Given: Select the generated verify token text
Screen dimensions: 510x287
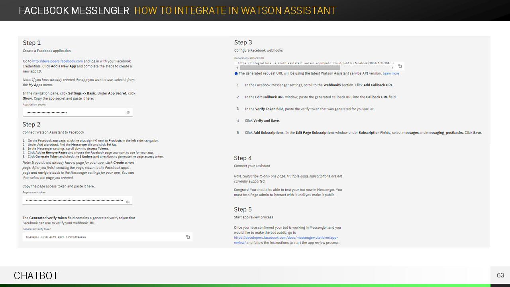Looking at the screenshot, I should [x=56, y=237].
